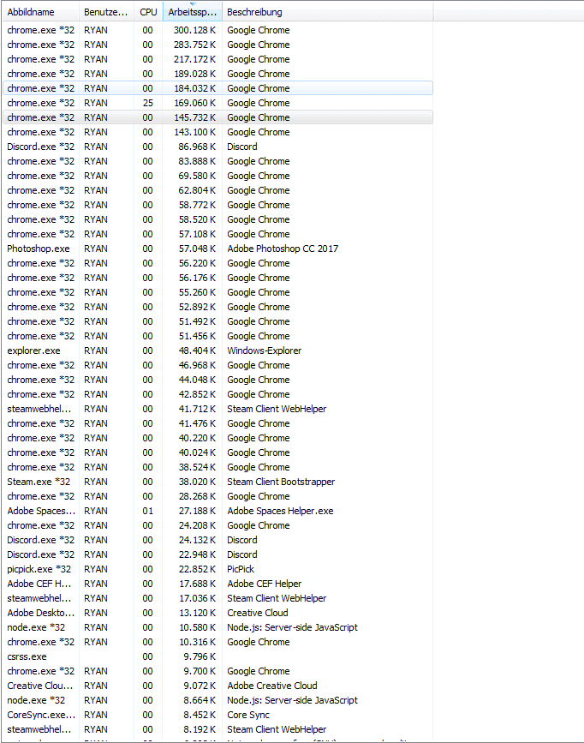Screen dimensions: 584x743
Task: Click the PicPick description
Action: [241, 570]
